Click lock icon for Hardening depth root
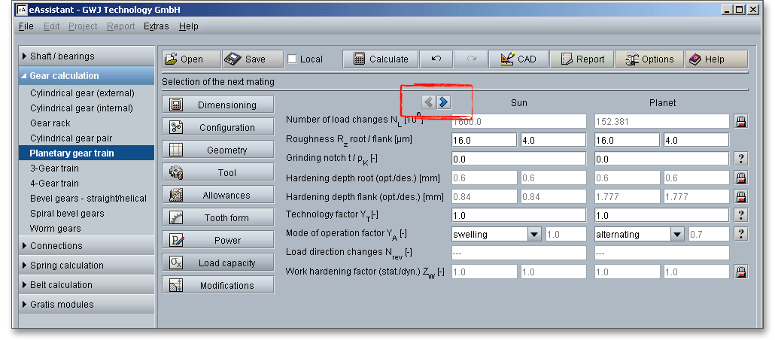This screenshot has height=340, width=775. (740, 178)
